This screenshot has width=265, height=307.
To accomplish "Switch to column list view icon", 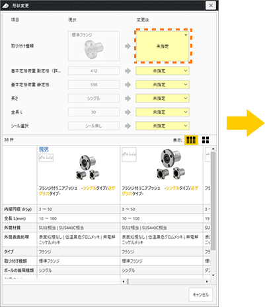I will click(191, 140).
